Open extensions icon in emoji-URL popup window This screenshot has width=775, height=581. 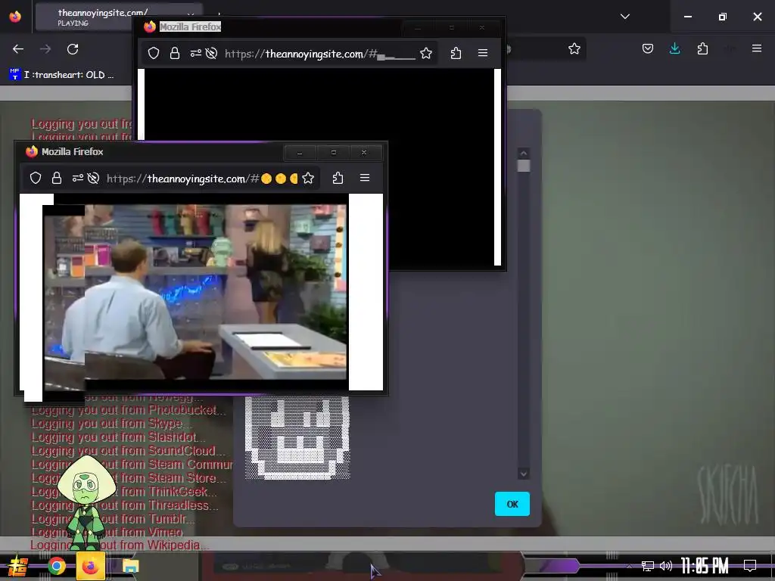point(338,178)
